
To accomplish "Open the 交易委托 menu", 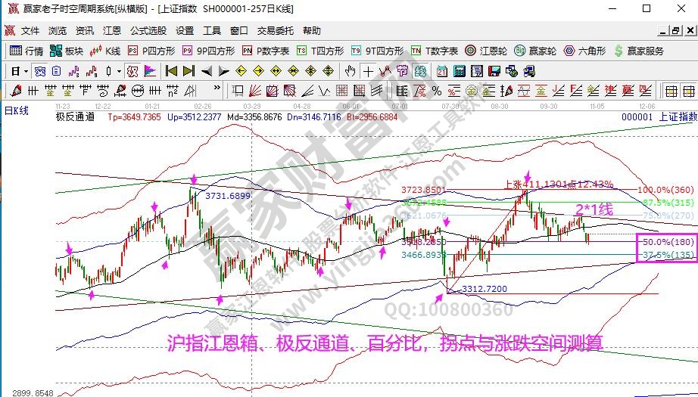I will pos(275,31).
